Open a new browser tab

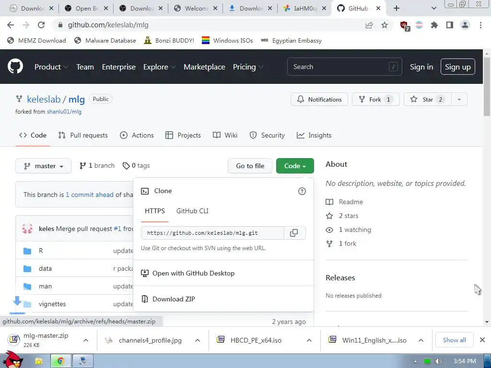click(x=397, y=8)
